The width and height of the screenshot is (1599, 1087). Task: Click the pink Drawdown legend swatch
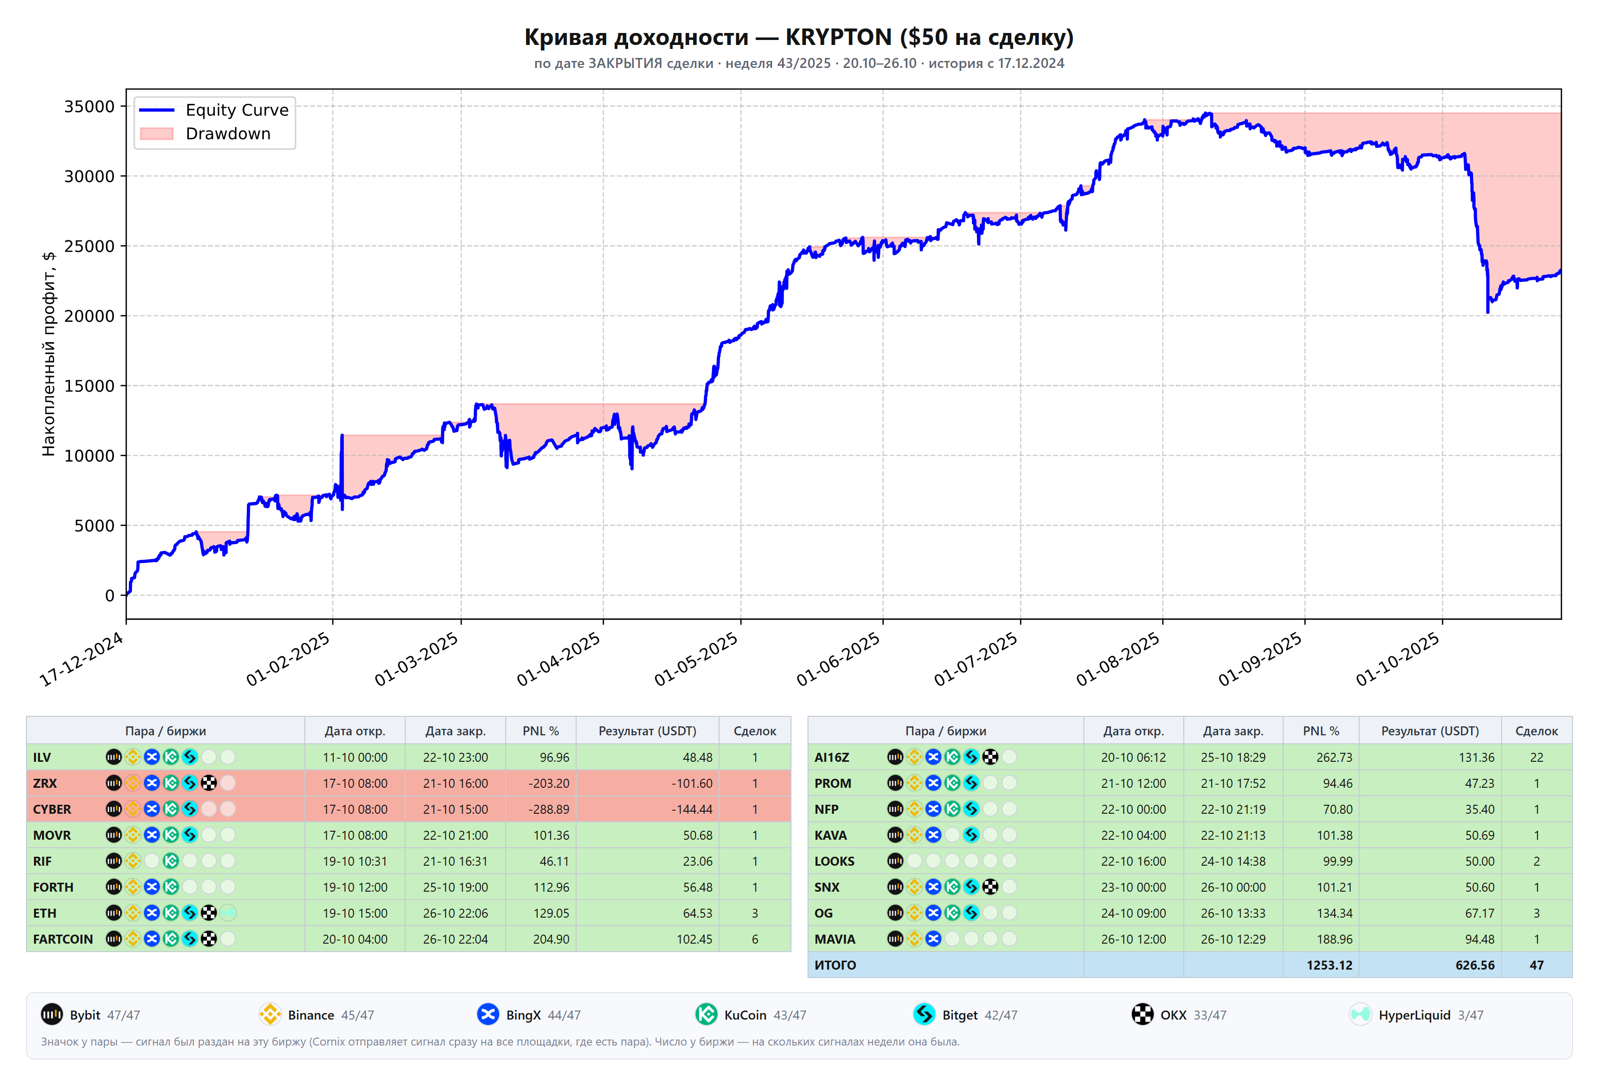[x=156, y=133]
